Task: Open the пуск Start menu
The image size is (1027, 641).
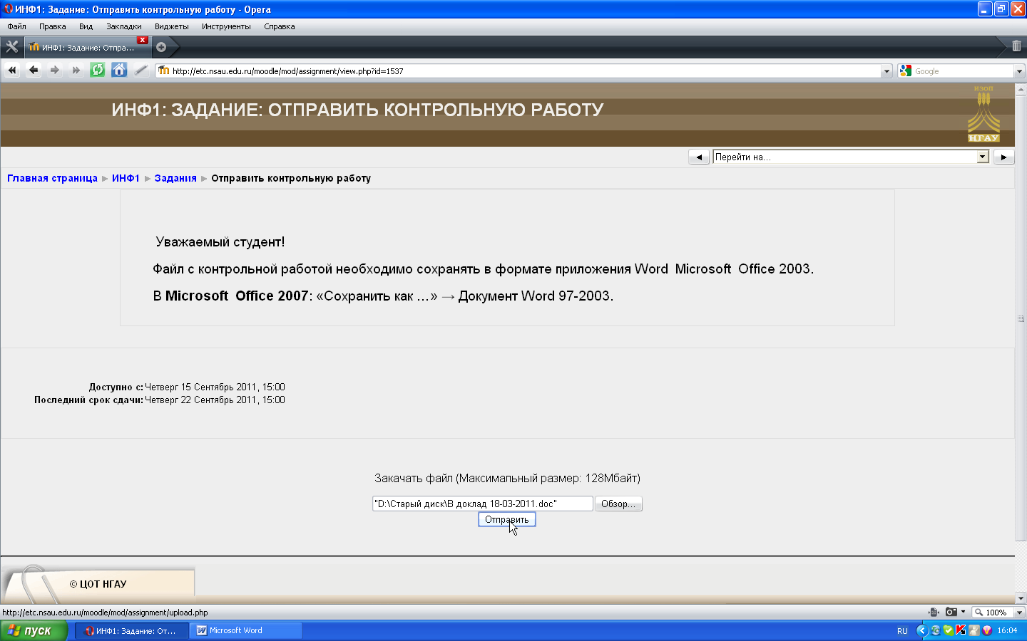Action: 34,630
